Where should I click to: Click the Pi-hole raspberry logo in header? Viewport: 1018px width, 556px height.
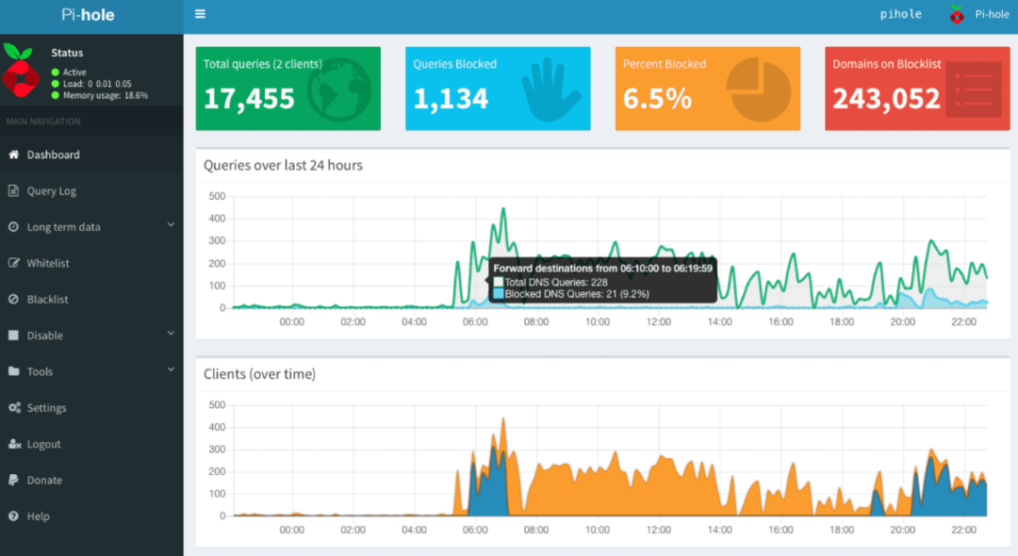pos(957,14)
